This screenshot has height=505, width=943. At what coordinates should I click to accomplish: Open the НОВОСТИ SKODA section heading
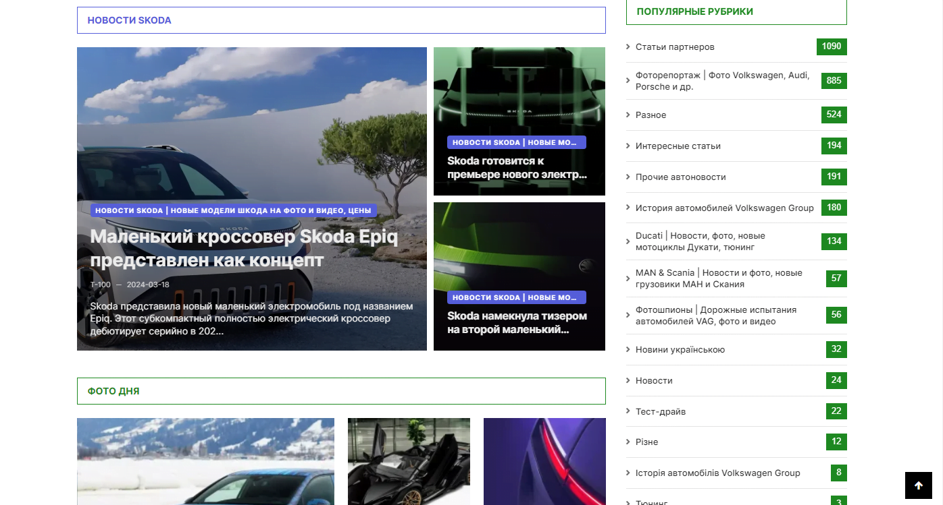click(x=129, y=20)
